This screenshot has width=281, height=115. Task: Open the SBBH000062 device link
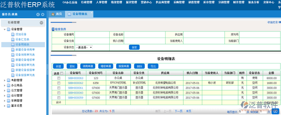point(76,83)
